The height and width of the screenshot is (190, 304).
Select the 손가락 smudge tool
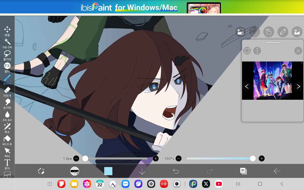pyautogui.click(x=7, y=104)
